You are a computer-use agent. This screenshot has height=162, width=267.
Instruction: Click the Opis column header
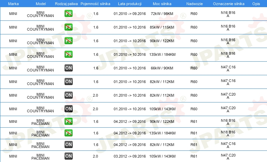pos(256,4)
